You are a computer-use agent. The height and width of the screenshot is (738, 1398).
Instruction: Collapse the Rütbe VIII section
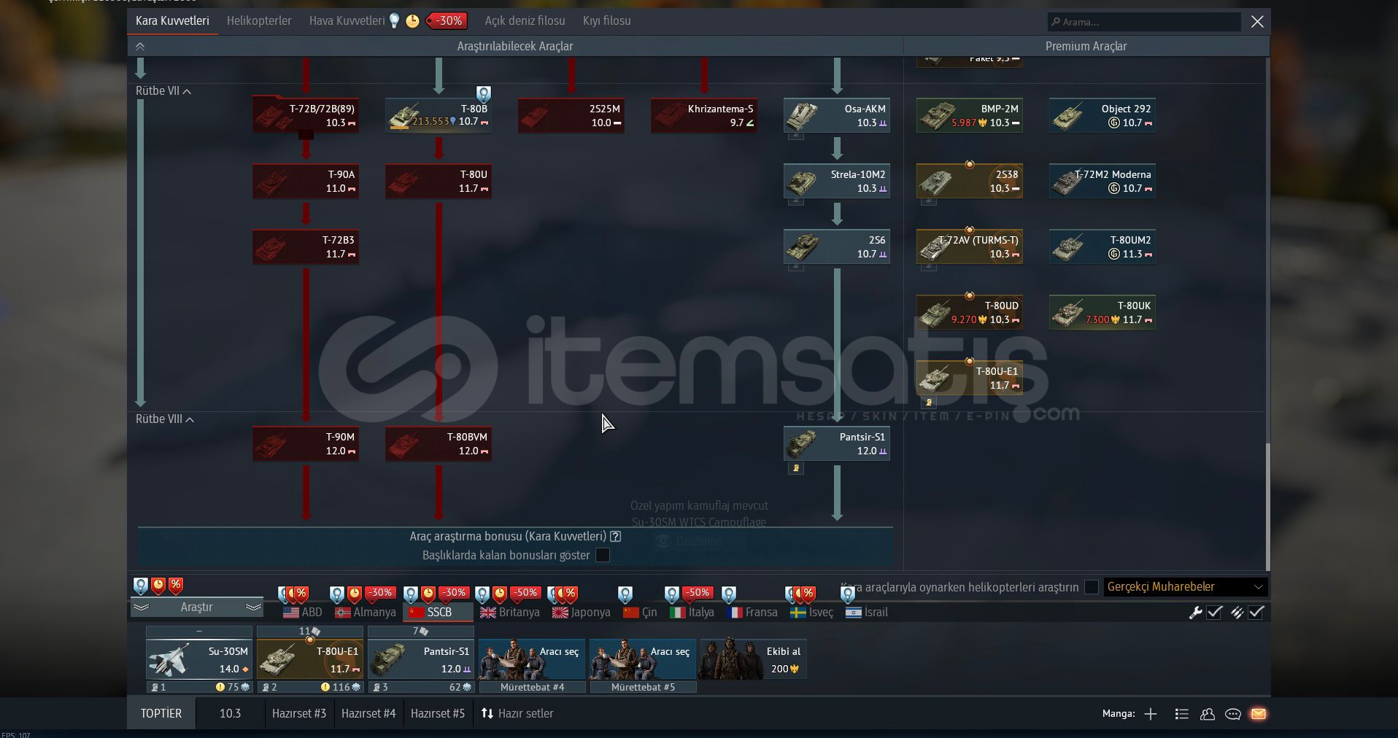click(165, 419)
